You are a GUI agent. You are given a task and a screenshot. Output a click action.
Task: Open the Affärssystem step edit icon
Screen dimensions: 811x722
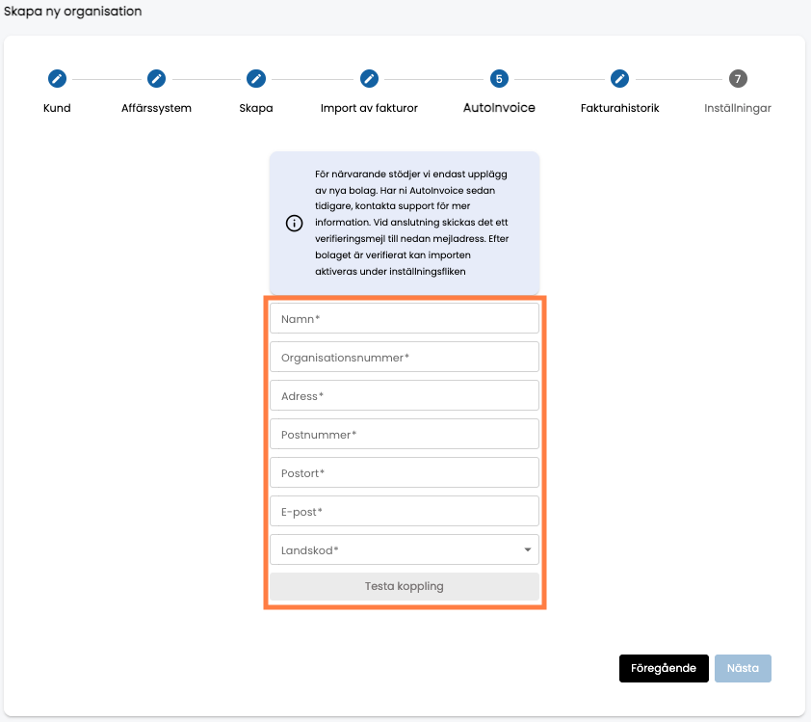tap(156, 79)
